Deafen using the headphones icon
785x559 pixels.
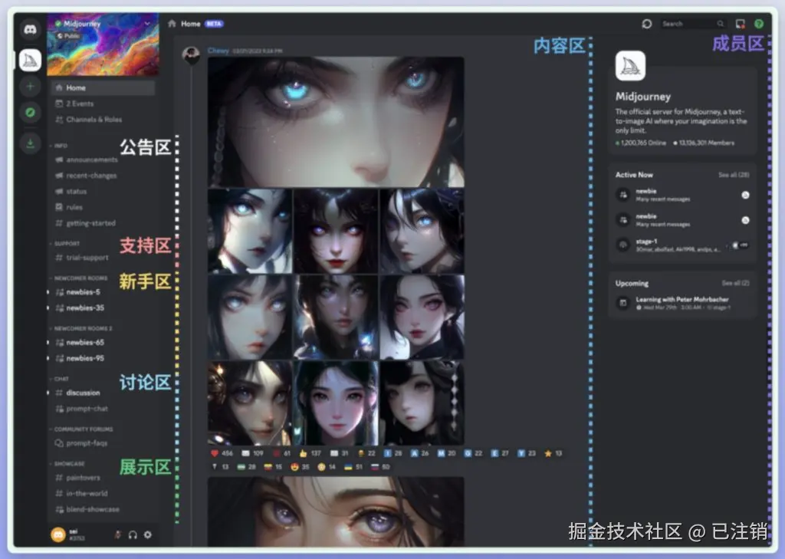click(x=133, y=534)
